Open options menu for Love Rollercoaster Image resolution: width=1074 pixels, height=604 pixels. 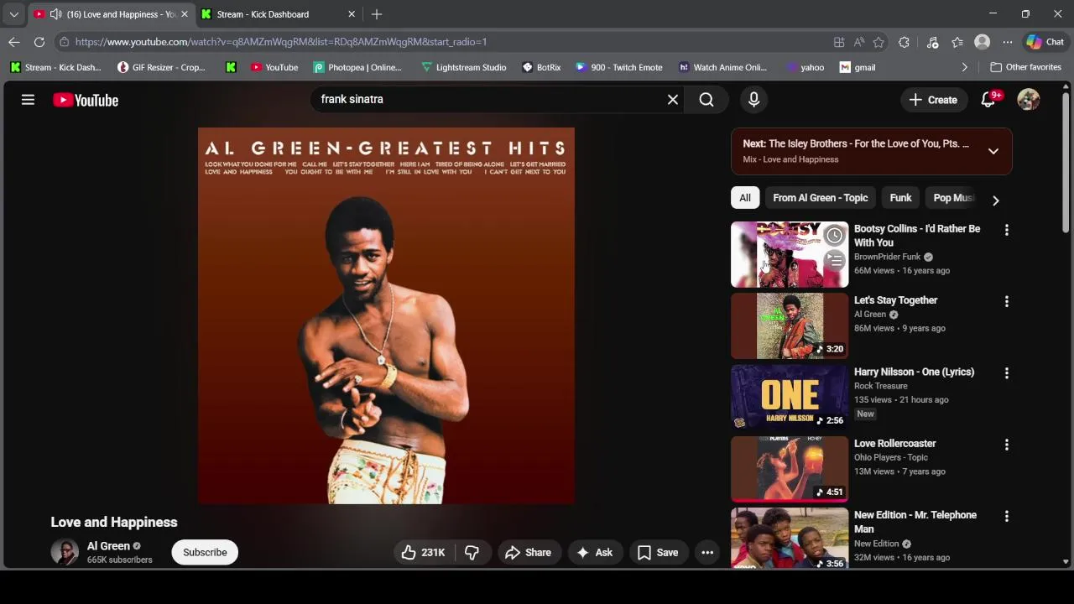(1007, 445)
